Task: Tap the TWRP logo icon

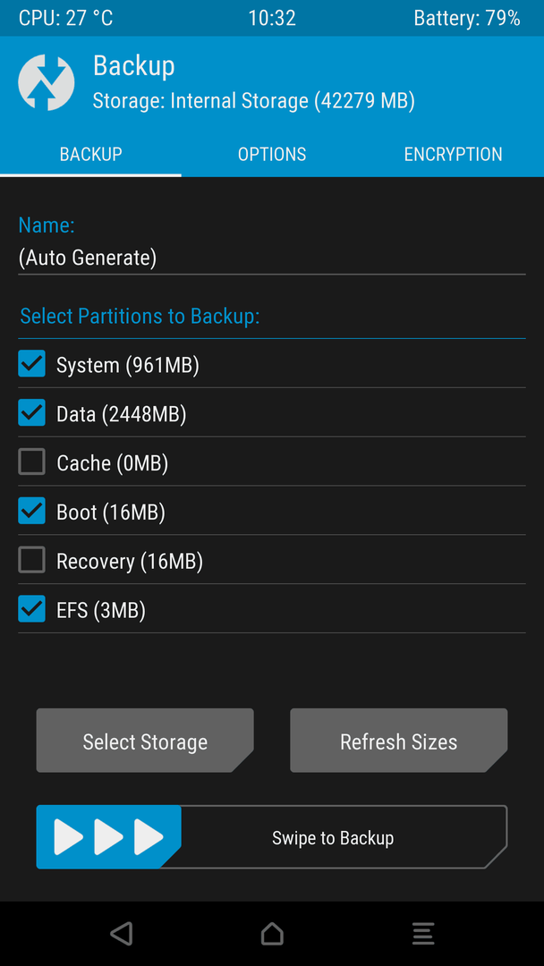Action: pos(47,82)
